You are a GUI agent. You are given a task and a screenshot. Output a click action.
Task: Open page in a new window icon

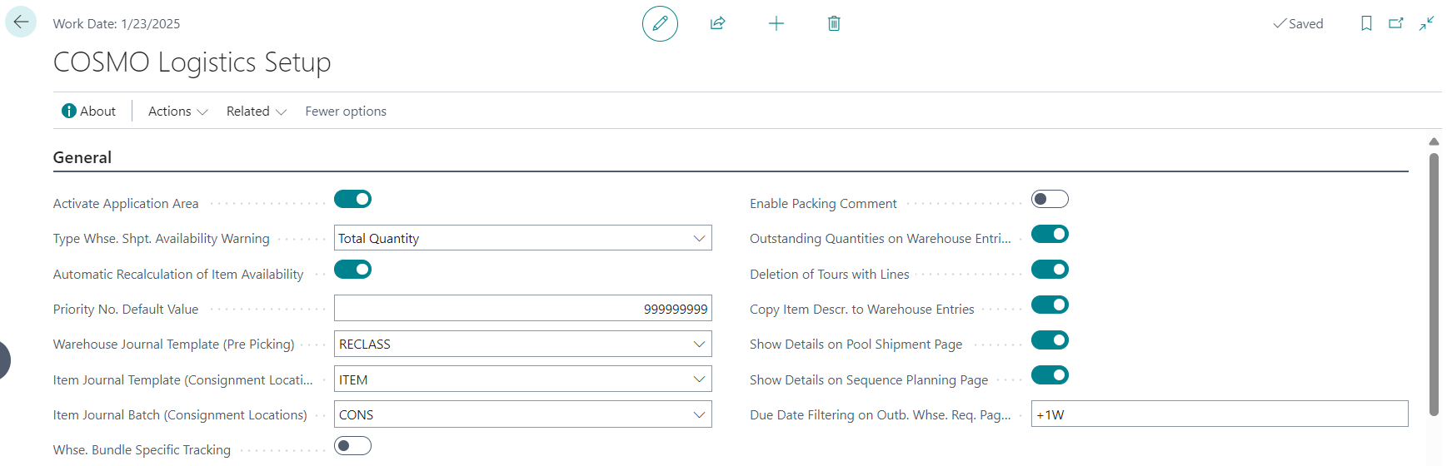click(1396, 23)
